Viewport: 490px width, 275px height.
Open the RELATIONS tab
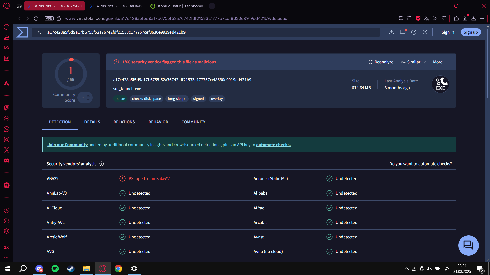coord(124,122)
